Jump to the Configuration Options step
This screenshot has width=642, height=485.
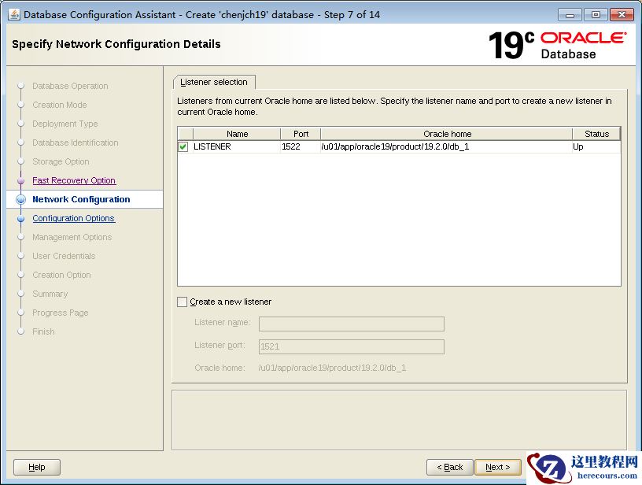click(74, 218)
